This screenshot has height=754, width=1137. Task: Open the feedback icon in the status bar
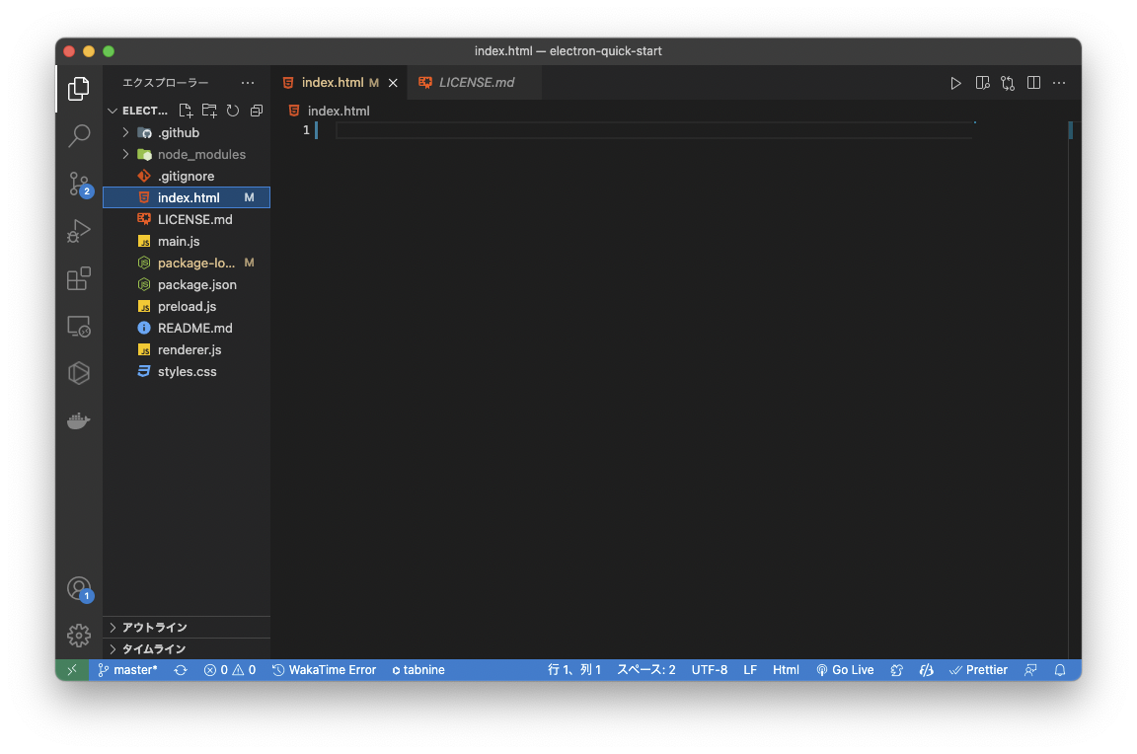click(1030, 670)
